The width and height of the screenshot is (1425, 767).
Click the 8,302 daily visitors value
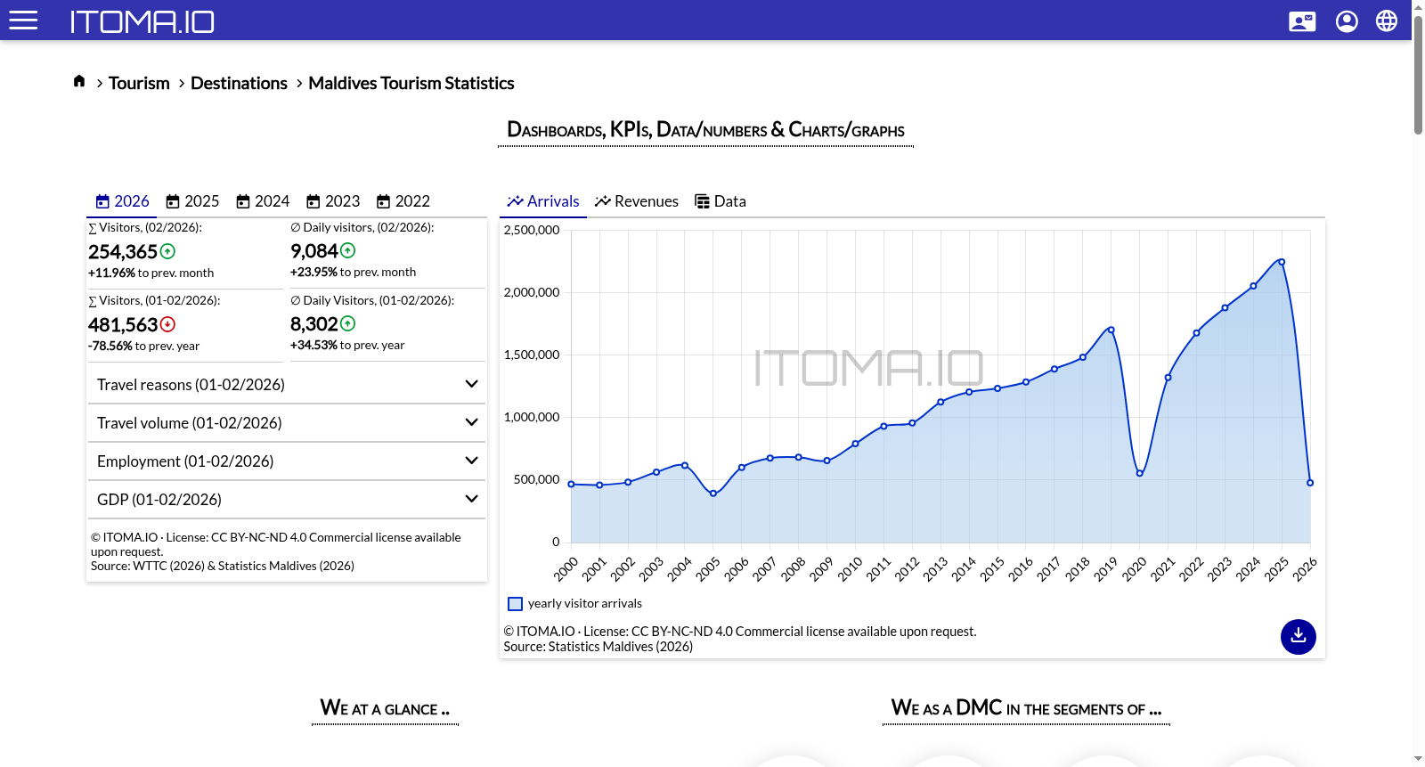pyautogui.click(x=314, y=324)
